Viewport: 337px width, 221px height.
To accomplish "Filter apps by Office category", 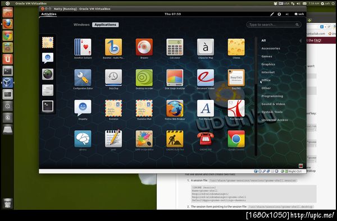I will 266,80.
